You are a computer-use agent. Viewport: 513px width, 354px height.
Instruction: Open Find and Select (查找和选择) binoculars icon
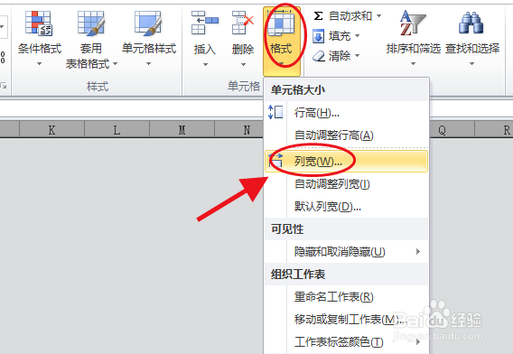coord(471,23)
